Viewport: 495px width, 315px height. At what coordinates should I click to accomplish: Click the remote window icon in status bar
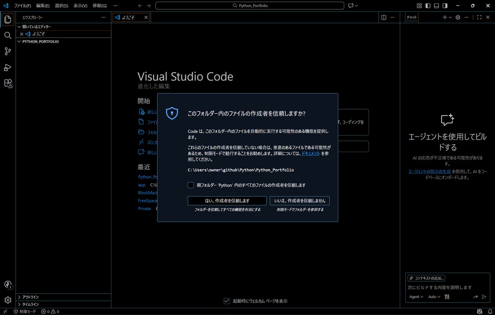pos(5,312)
